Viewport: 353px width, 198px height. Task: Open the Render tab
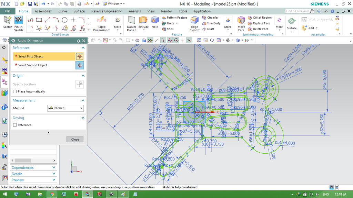[167, 11]
